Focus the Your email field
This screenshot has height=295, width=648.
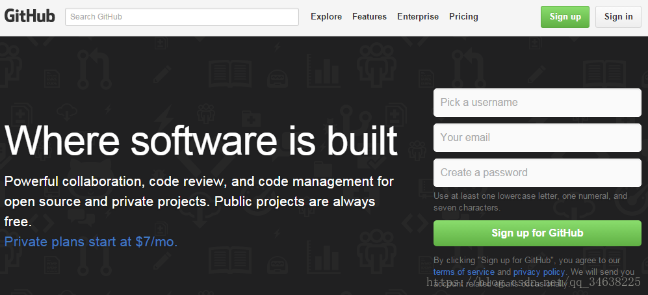[x=538, y=138]
